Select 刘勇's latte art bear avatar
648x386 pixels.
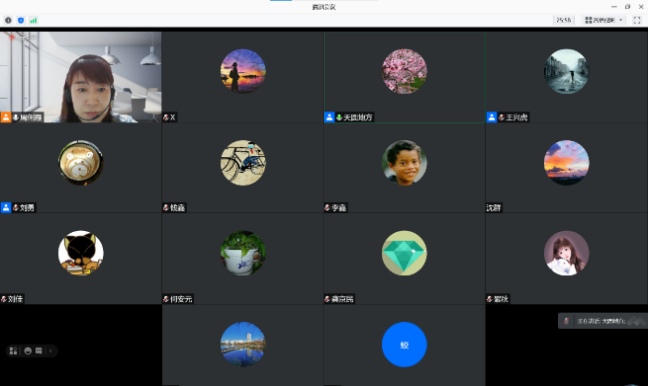[81, 163]
